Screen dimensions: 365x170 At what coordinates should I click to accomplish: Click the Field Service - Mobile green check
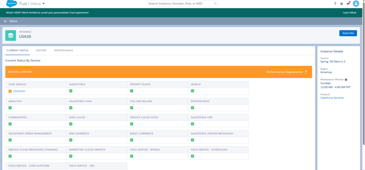(132, 156)
